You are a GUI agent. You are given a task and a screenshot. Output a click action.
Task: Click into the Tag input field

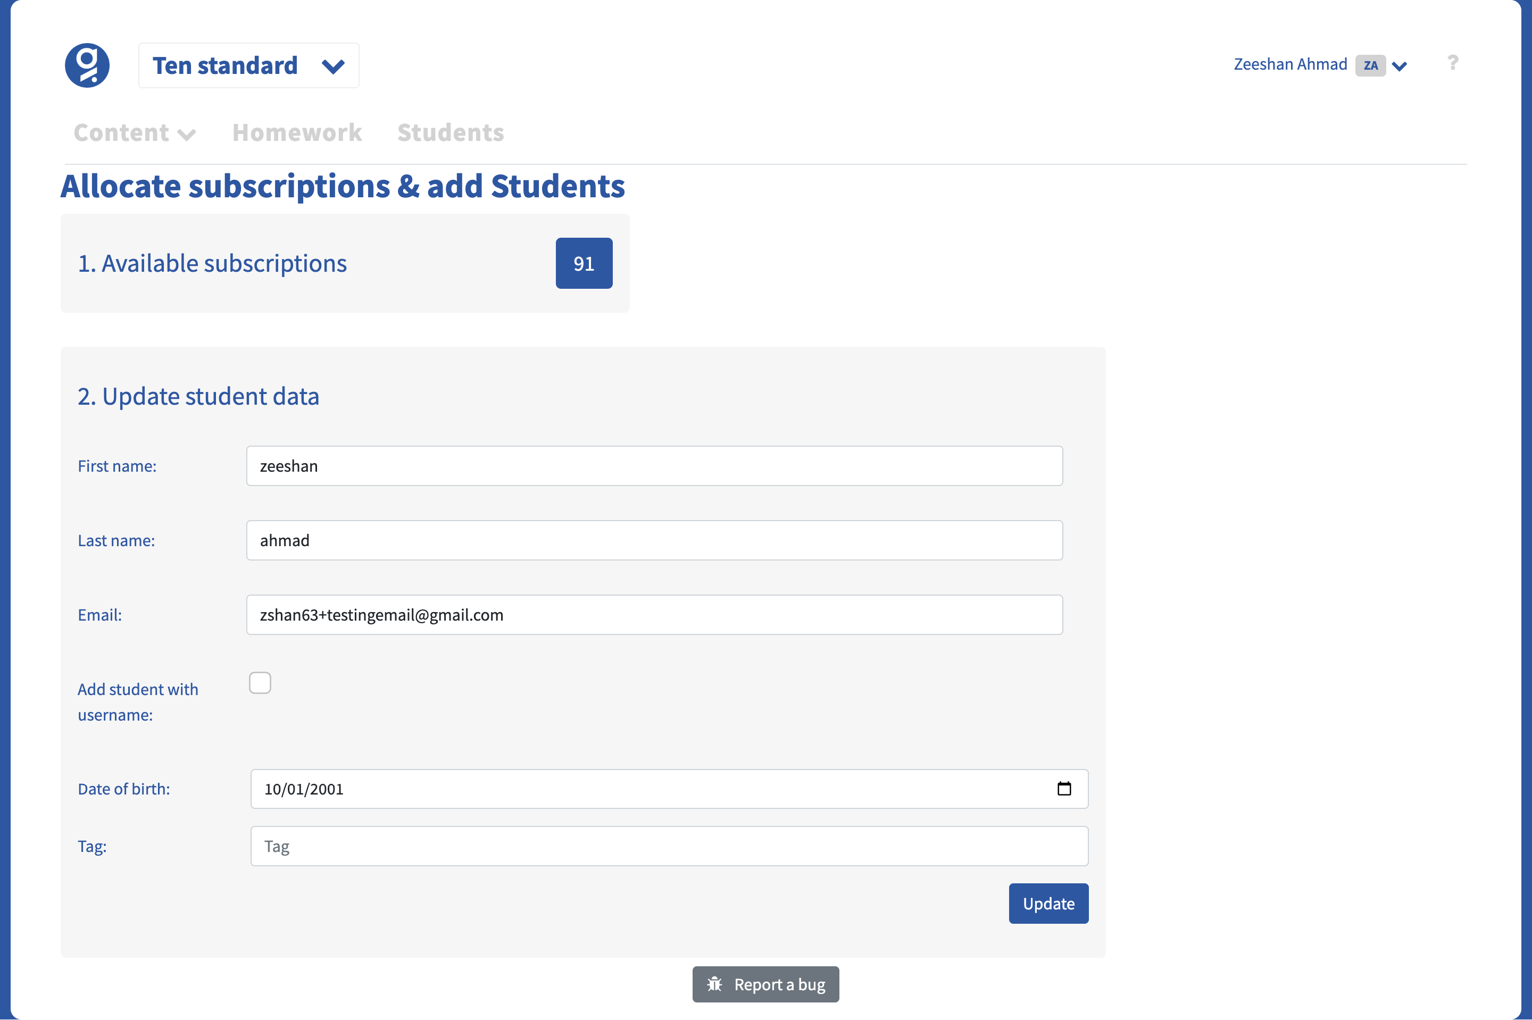tap(669, 846)
